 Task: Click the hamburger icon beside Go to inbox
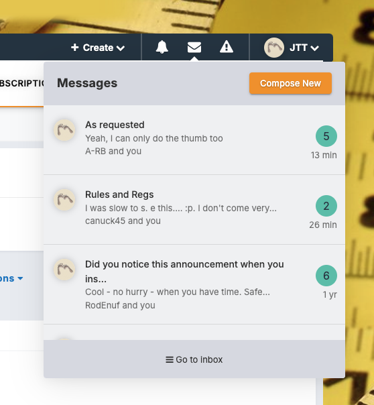coord(170,359)
